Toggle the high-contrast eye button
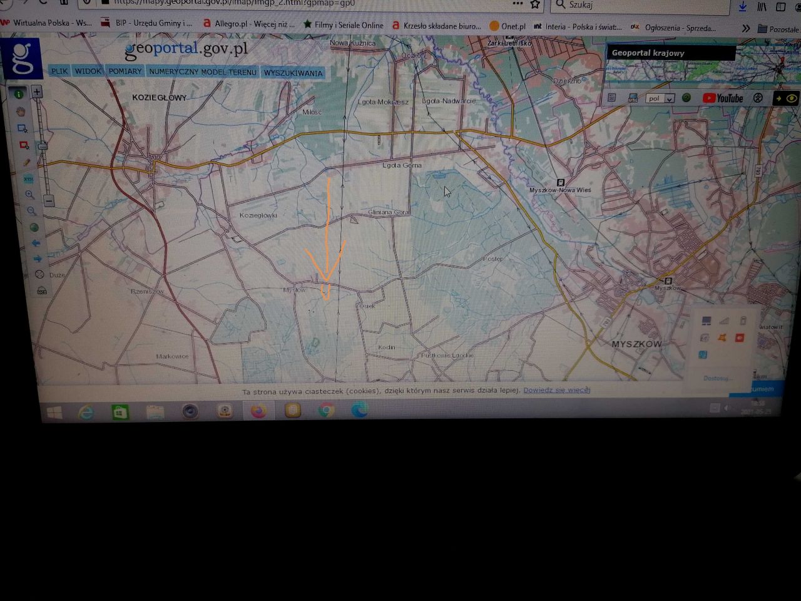801x601 pixels. click(787, 99)
